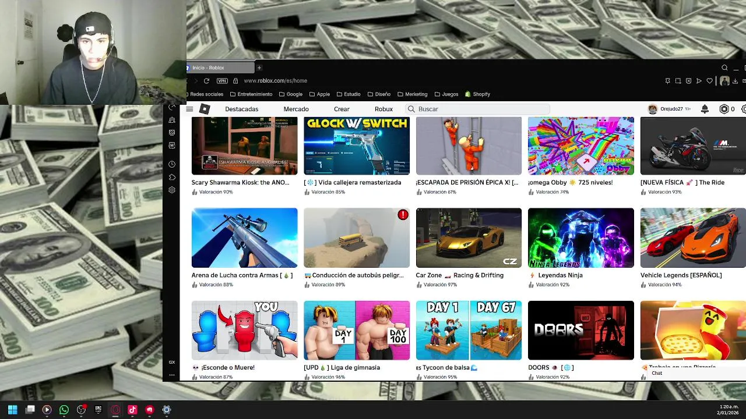Open taskbar clock showing 1:20 a. m.
The image size is (746, 419).
click(729, 410)
